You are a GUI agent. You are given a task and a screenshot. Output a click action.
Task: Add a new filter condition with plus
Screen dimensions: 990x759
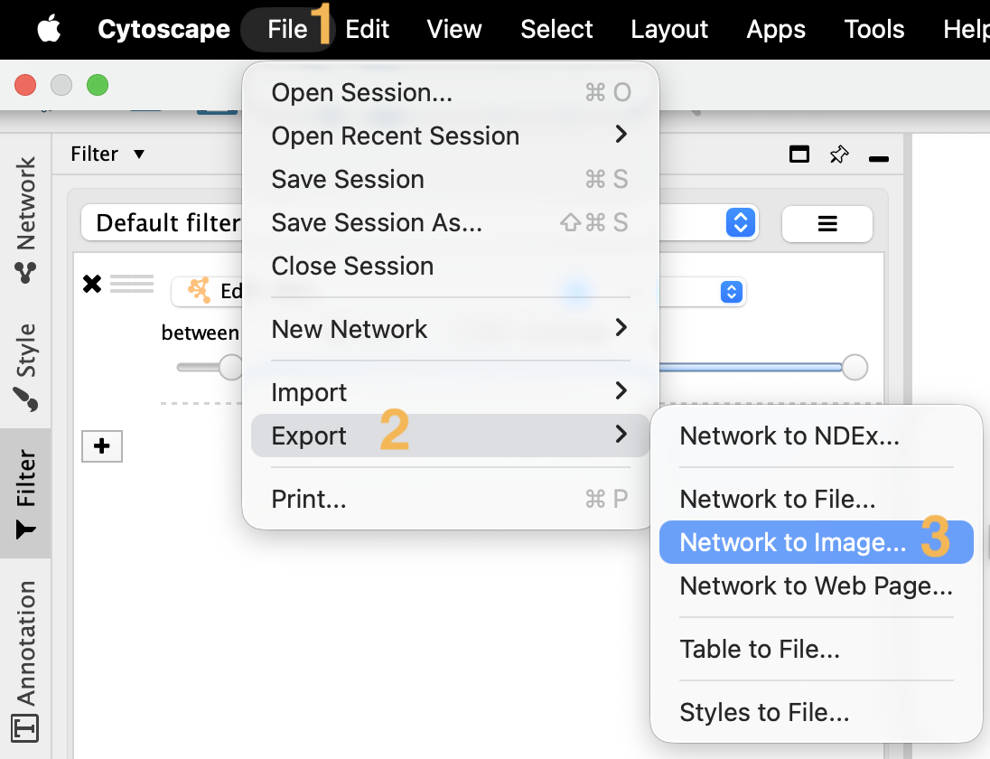tap(102, 446)
